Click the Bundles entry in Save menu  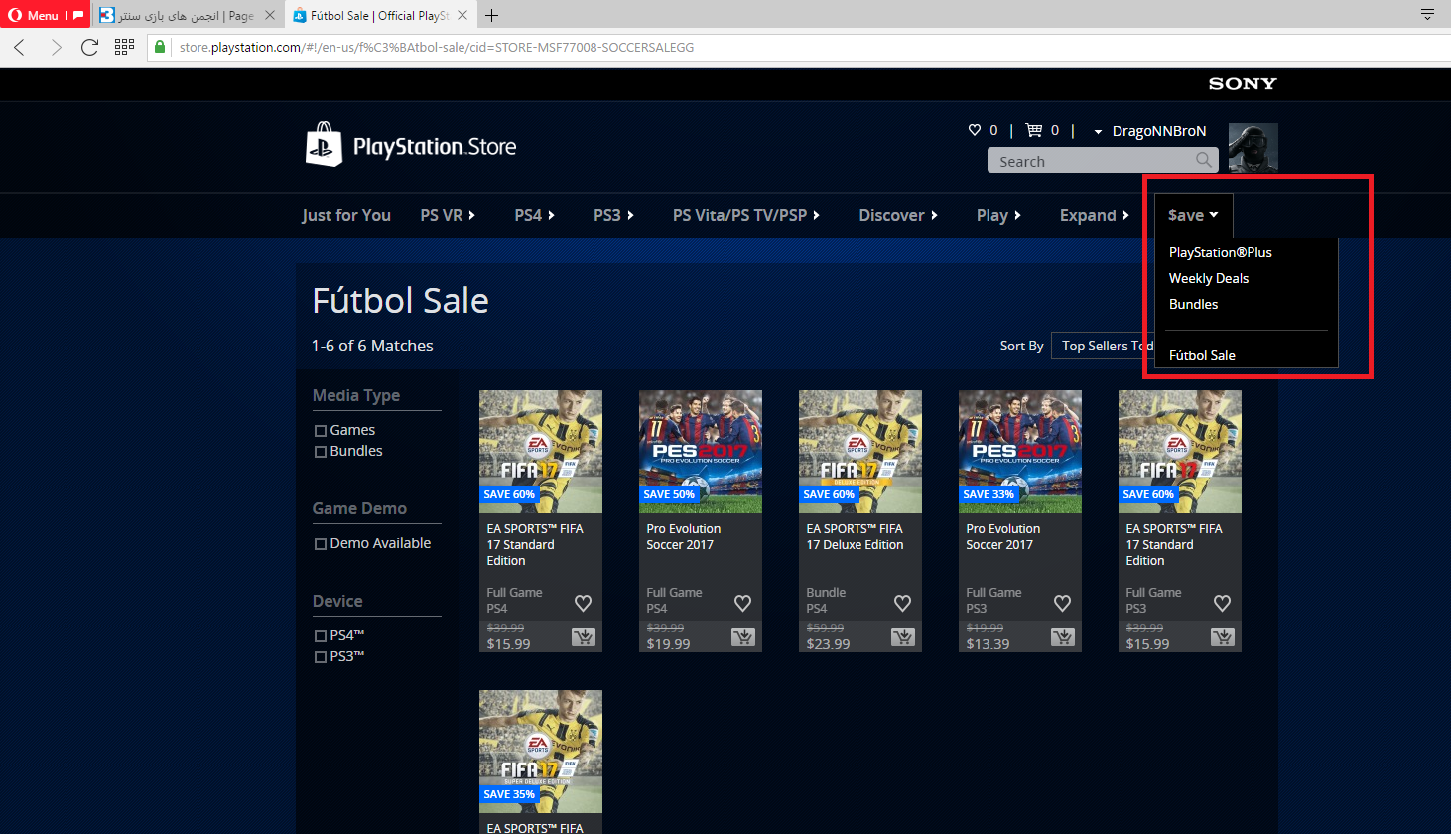(x=1193, y=304)
